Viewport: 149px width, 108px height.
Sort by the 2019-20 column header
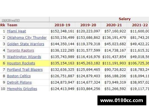click(88, 25)
